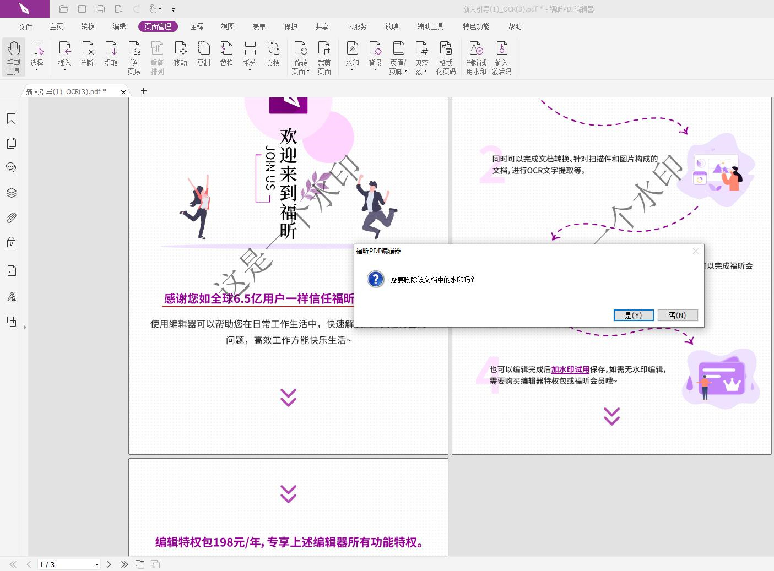Open the bookmarks panel in sidebar
The height and width of the screenshot is (571, 774).
tap(12, 118)
